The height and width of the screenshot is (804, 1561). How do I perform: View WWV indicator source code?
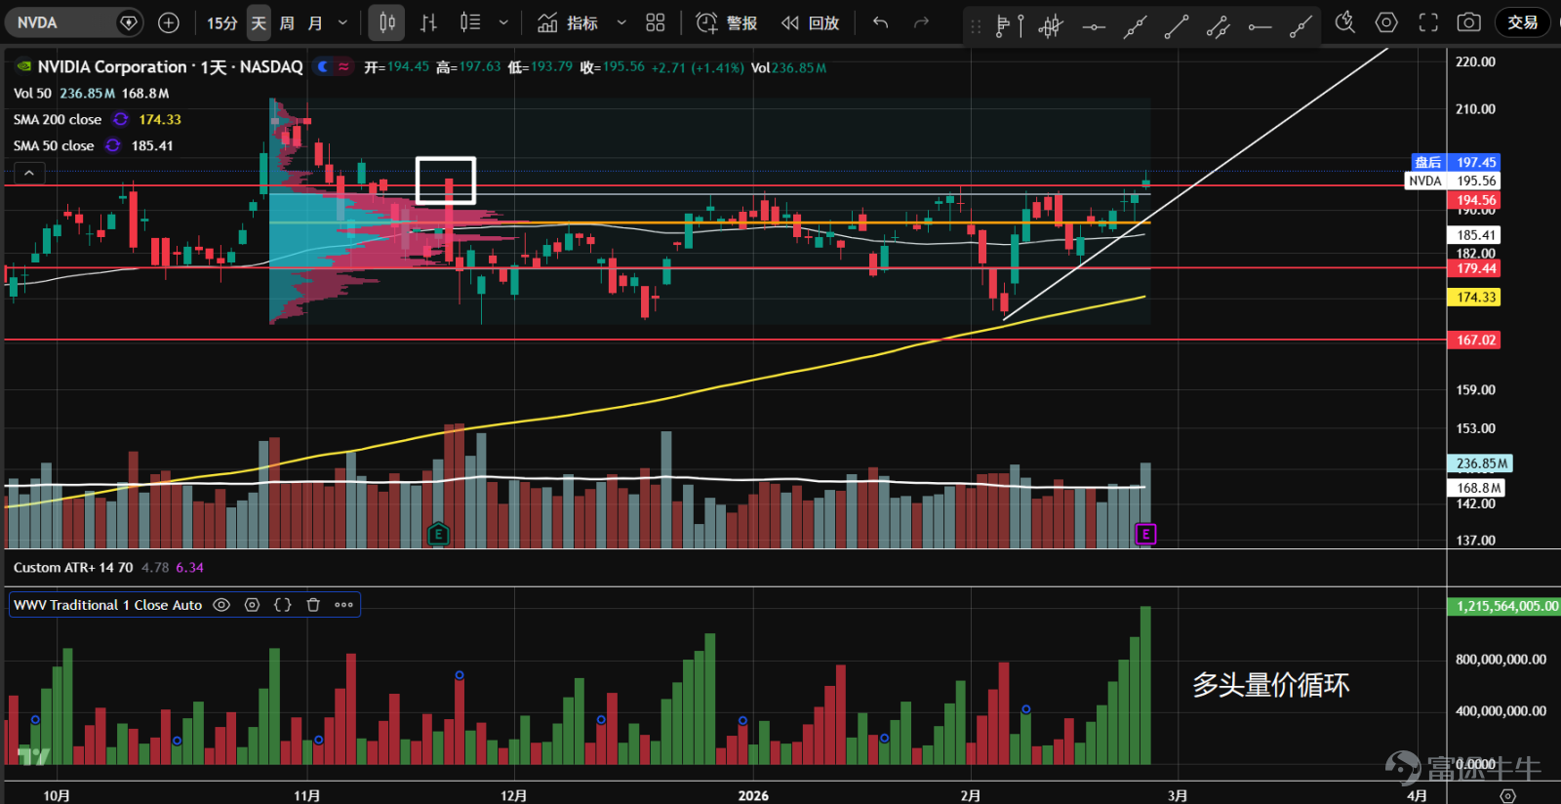tap(282, 605)
